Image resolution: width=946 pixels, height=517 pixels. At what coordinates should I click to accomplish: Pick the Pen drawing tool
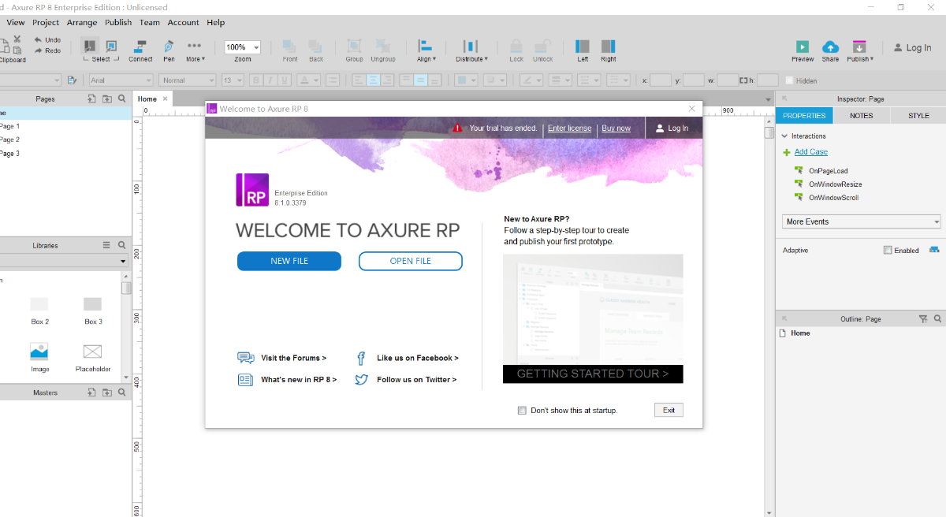(x=169, y=50)
